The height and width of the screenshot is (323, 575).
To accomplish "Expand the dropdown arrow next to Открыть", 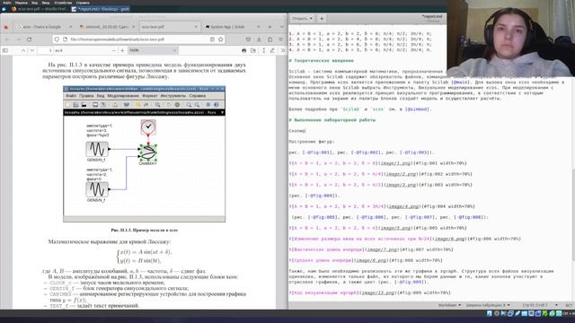I will click(x=312, y=18).
